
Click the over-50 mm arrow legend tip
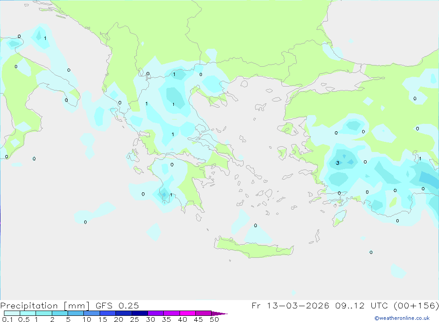click(219, 314)
